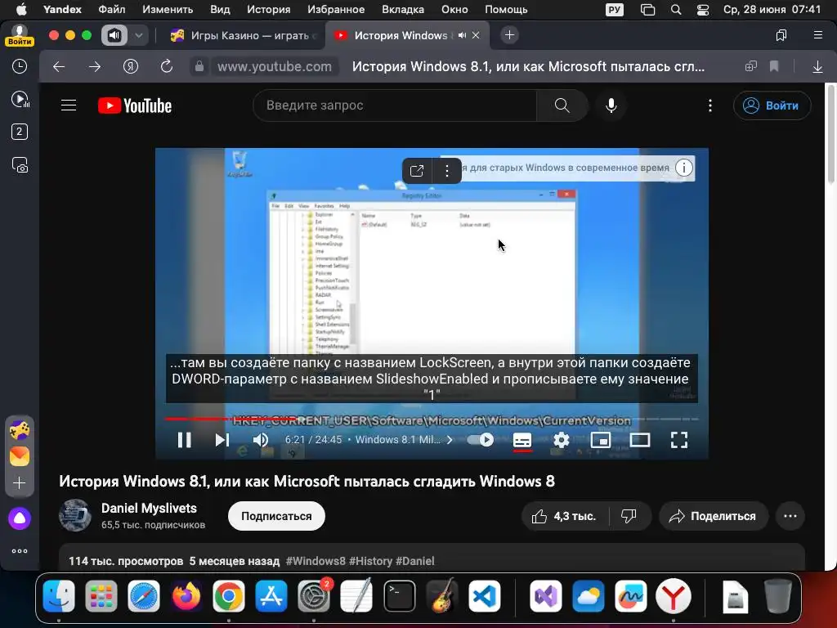Mute the video volume
The height and width of the screenshot is (628, 837).
click(261, 440)
